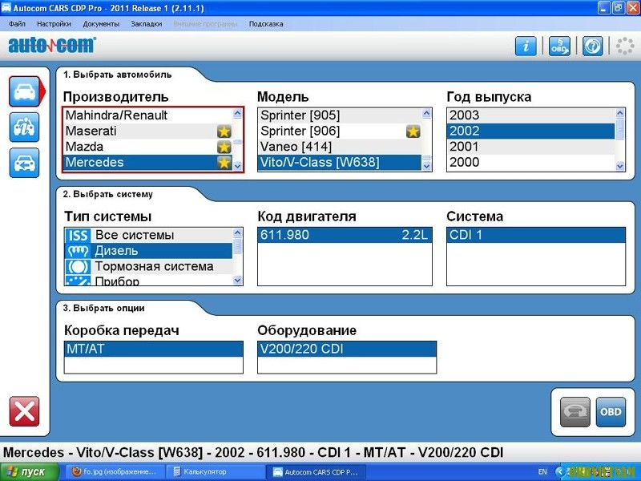Select year 2002

531,131
